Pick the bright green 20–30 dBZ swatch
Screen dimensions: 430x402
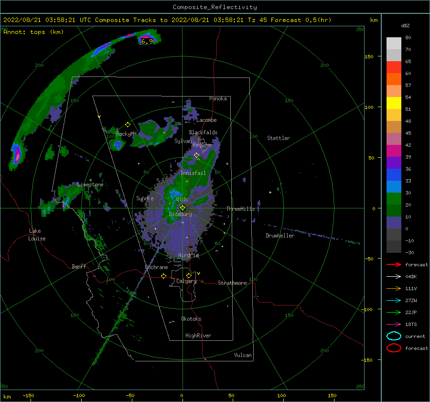click(x=394, y=199)
